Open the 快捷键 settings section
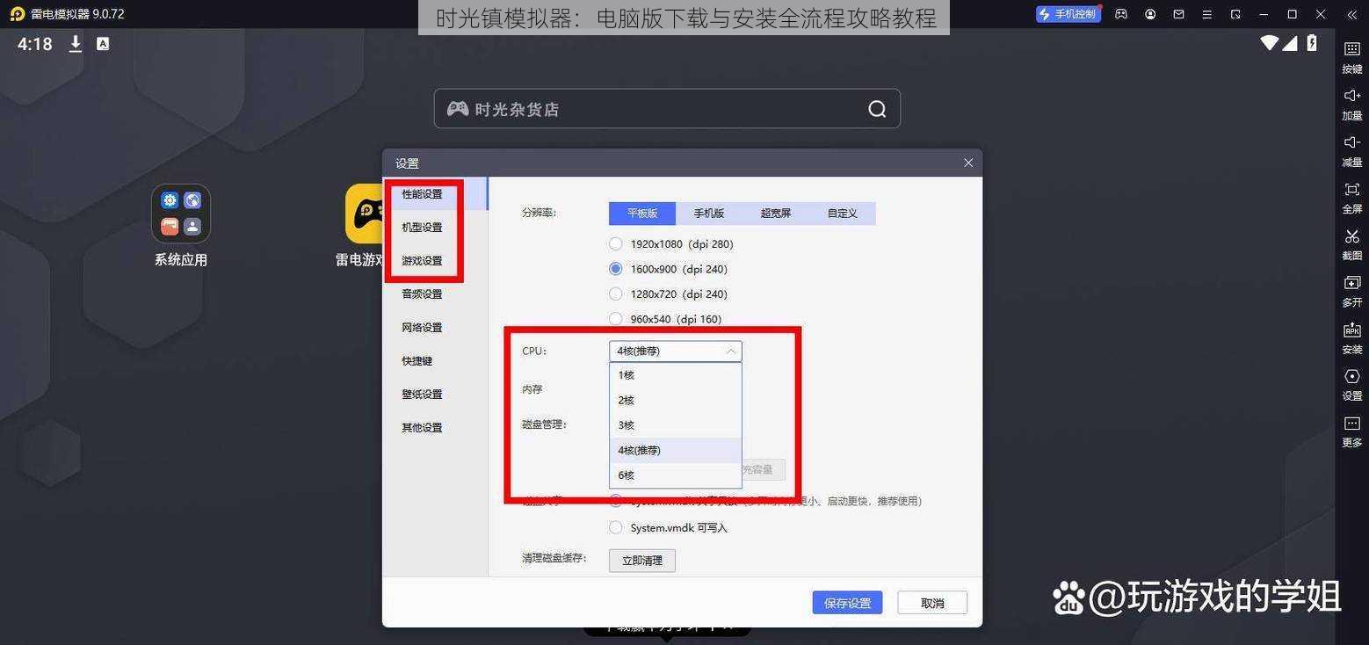Screen dimensions: 1369x645 click(x=435, y=361)
